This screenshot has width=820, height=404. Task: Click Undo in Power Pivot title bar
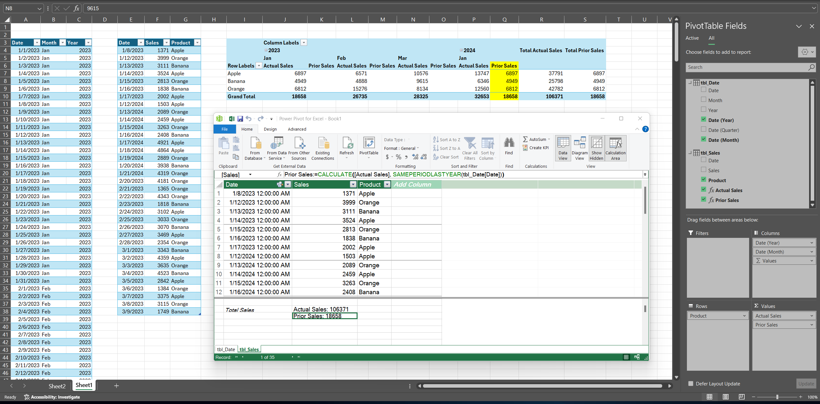(249, 119)
